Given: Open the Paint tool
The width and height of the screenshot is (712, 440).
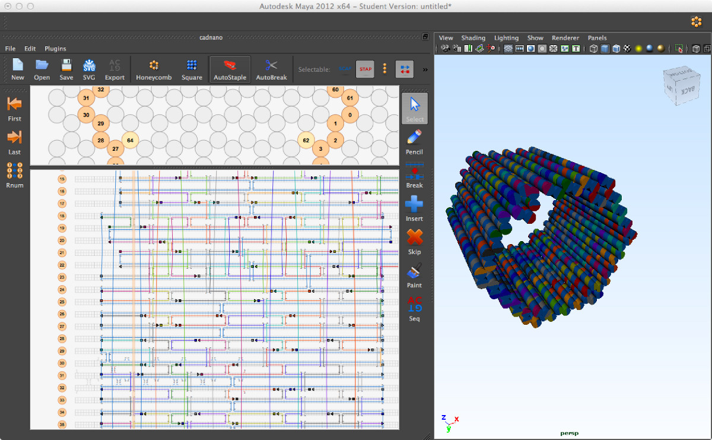Looking at the screenshot, I should point(414,275).
